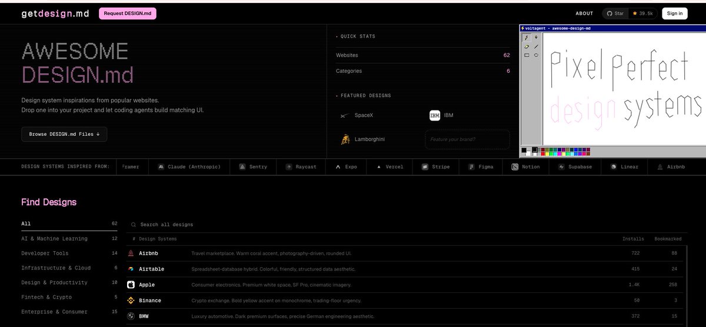Image resolution: width=706 pixels, height=327 pixels.
Task: Click the Supabase icon in ticker
Action: tap(561, 167)
